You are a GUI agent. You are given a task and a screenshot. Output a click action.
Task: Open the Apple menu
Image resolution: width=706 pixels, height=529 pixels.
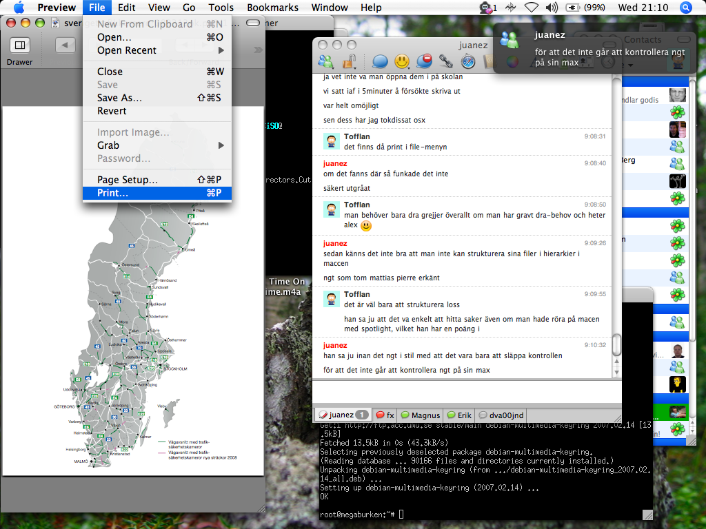pos(19,7)
